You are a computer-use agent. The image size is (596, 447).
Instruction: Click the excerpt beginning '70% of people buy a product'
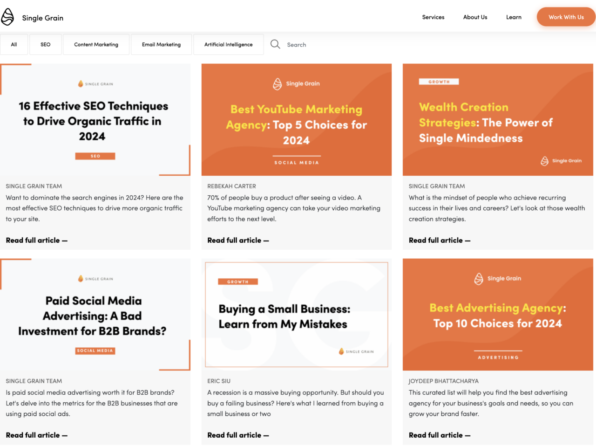[294, 208]
